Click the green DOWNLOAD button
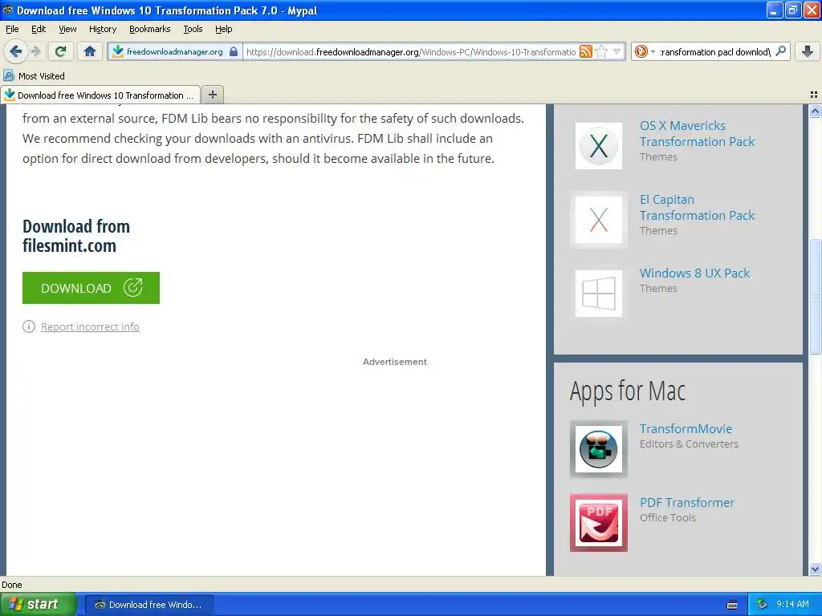Viewport: 822px width, 616px height. [x=91, y=288]
